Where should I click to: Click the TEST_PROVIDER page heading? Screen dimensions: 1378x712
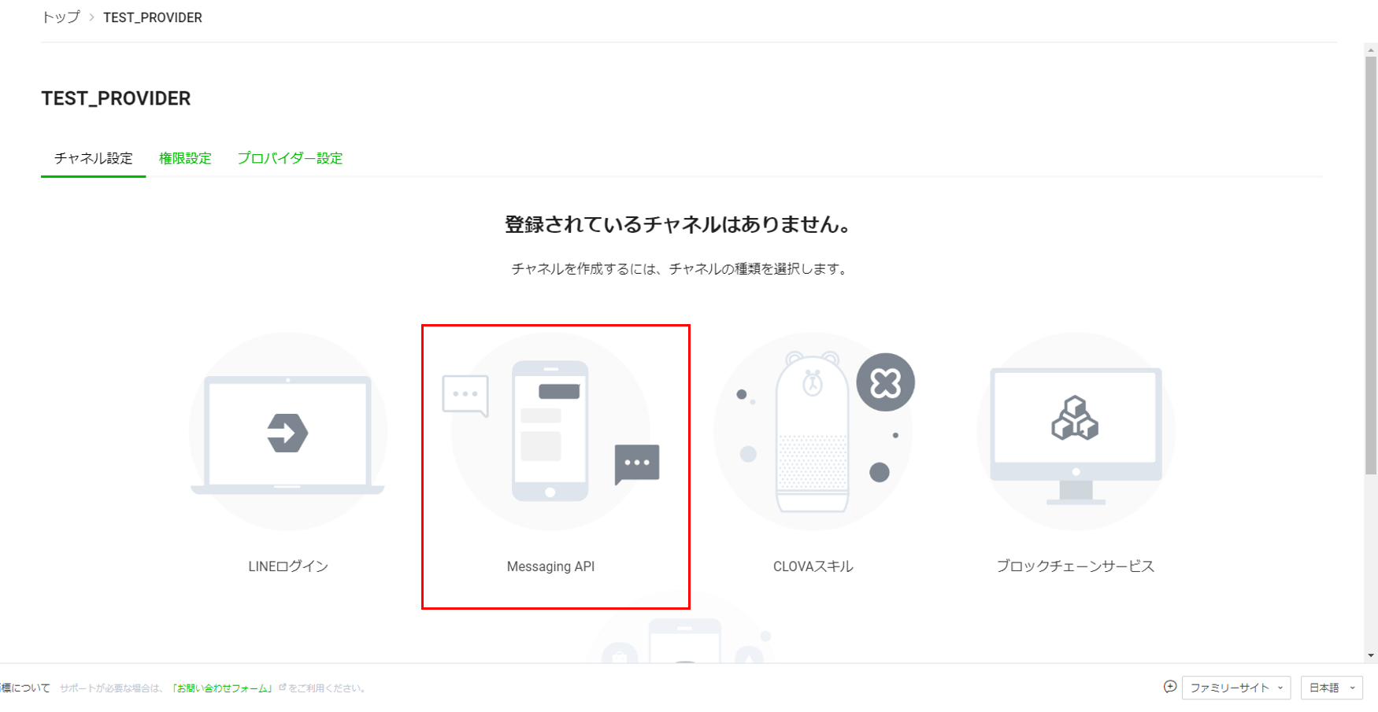pos(116,98)
